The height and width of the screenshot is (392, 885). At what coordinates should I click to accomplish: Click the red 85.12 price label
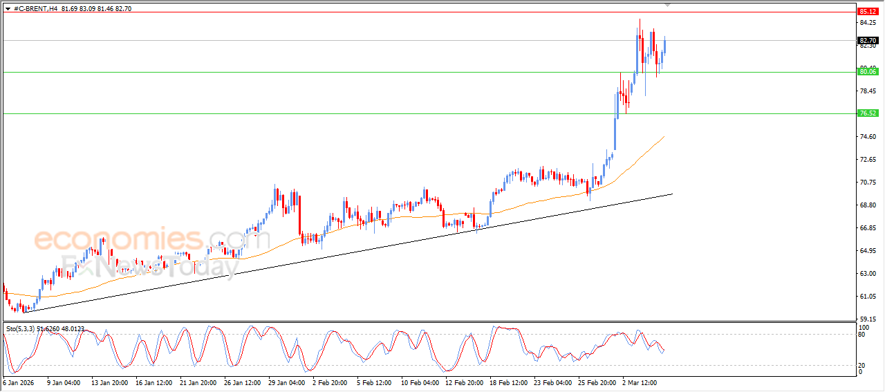click(867, 12)
